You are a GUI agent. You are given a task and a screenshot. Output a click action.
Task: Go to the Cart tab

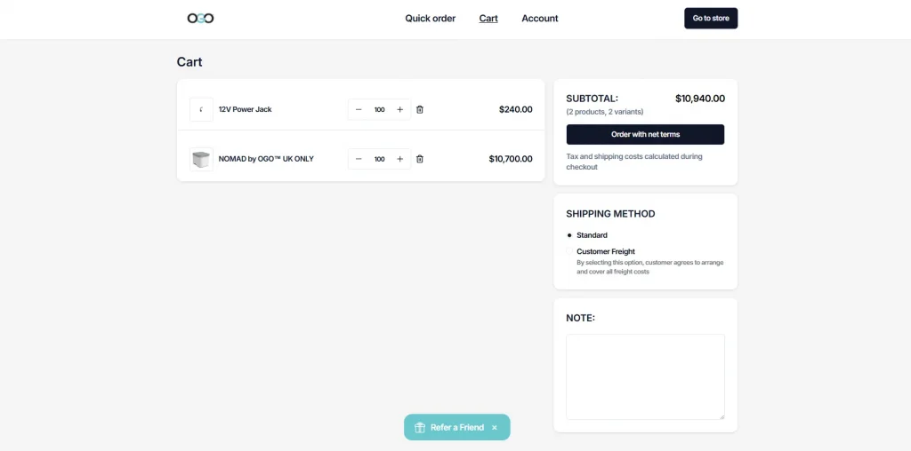(x=488, y=18)
